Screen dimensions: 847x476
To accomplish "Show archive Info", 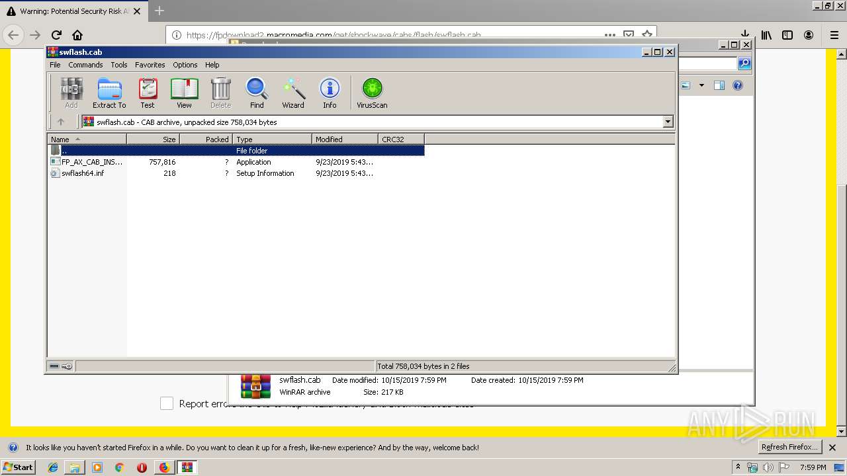I will click(330, 93).
